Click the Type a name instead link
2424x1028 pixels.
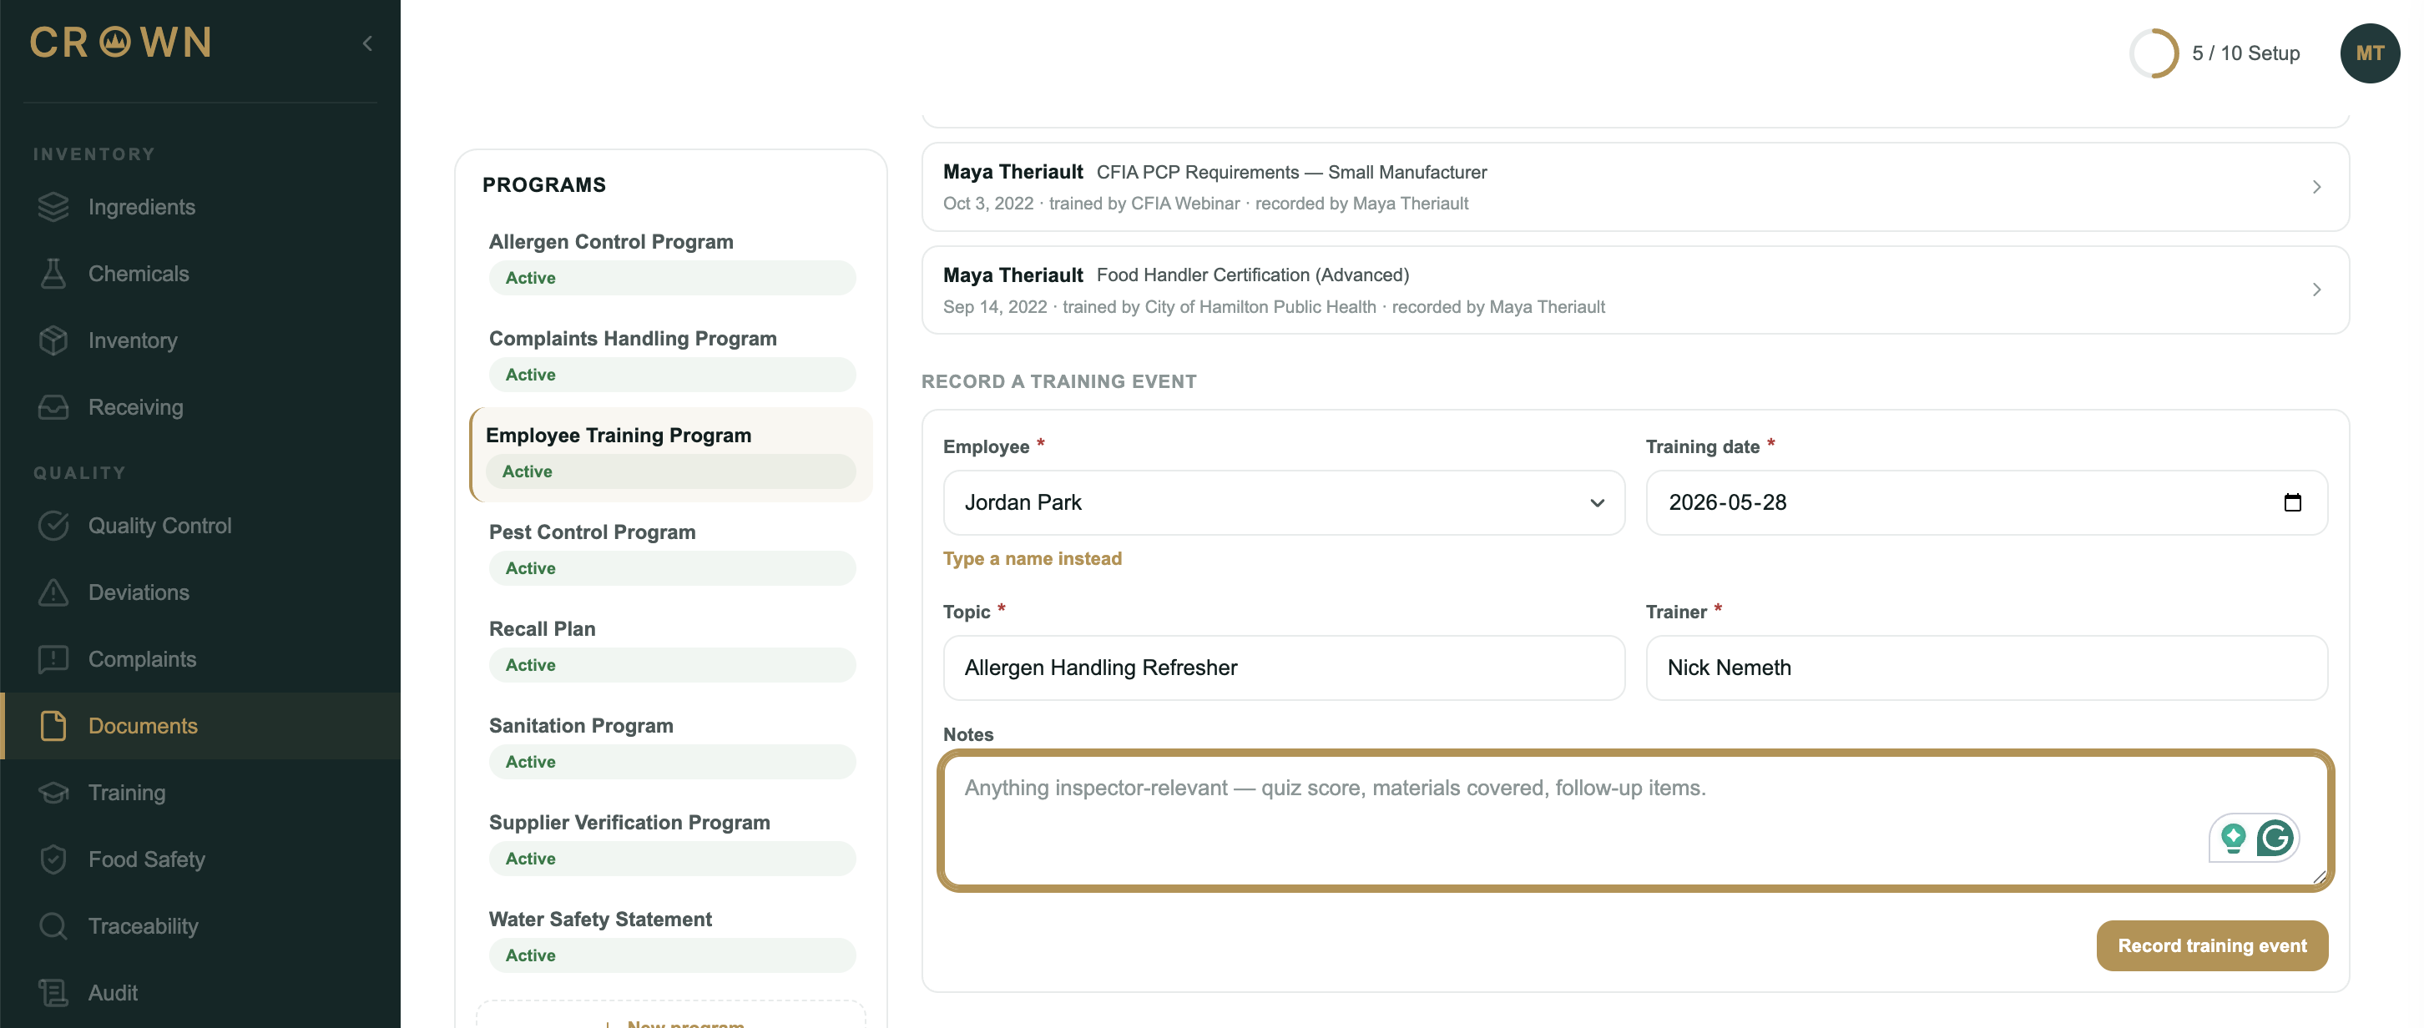click(1033, 559)
